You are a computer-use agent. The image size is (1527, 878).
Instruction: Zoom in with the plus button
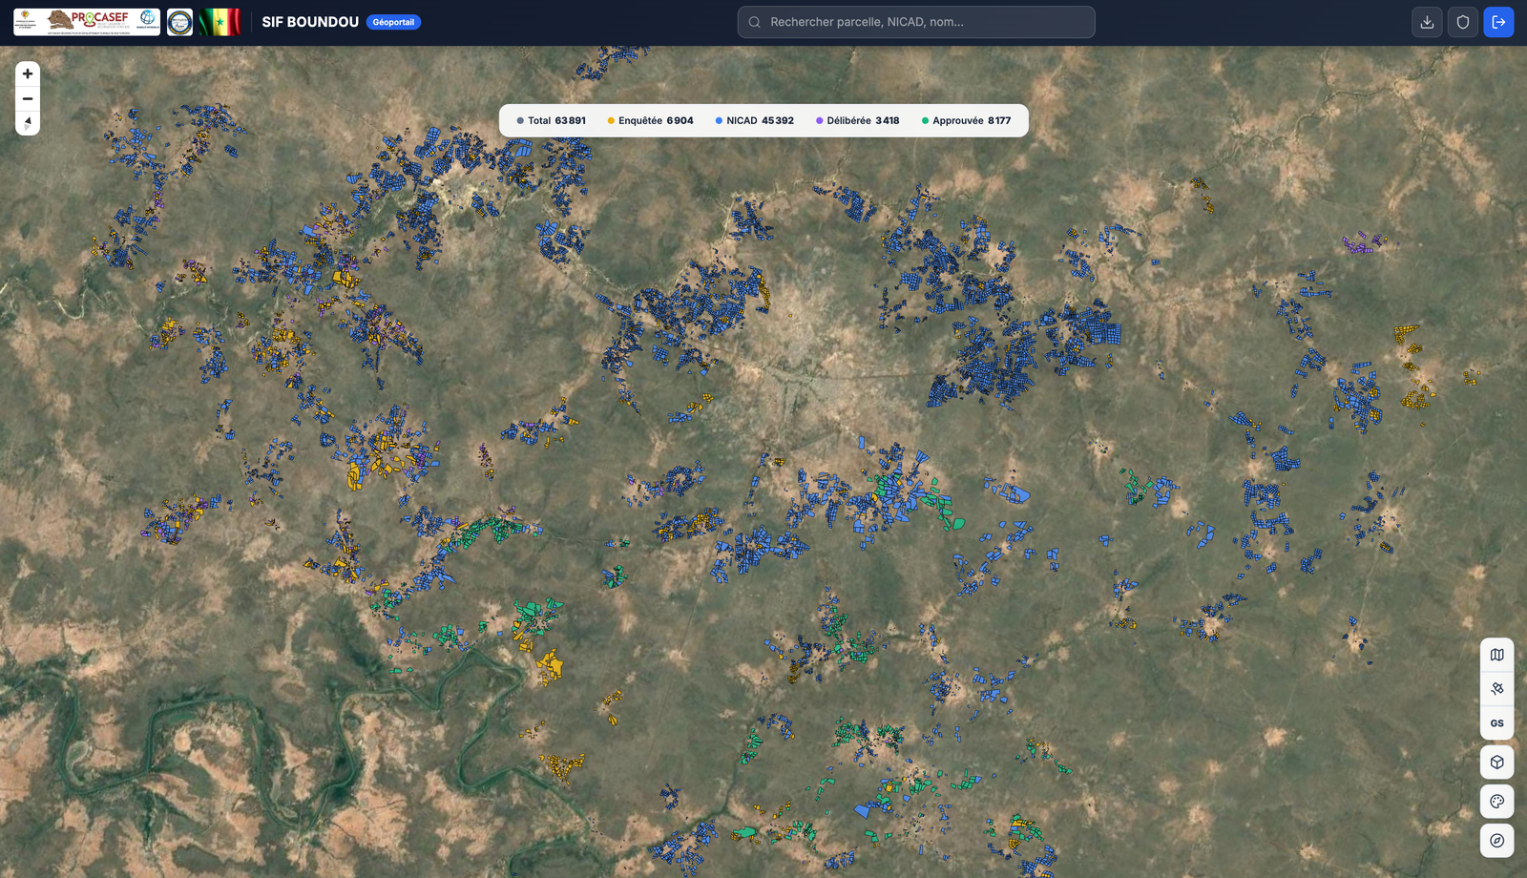(x=28, y=73)
